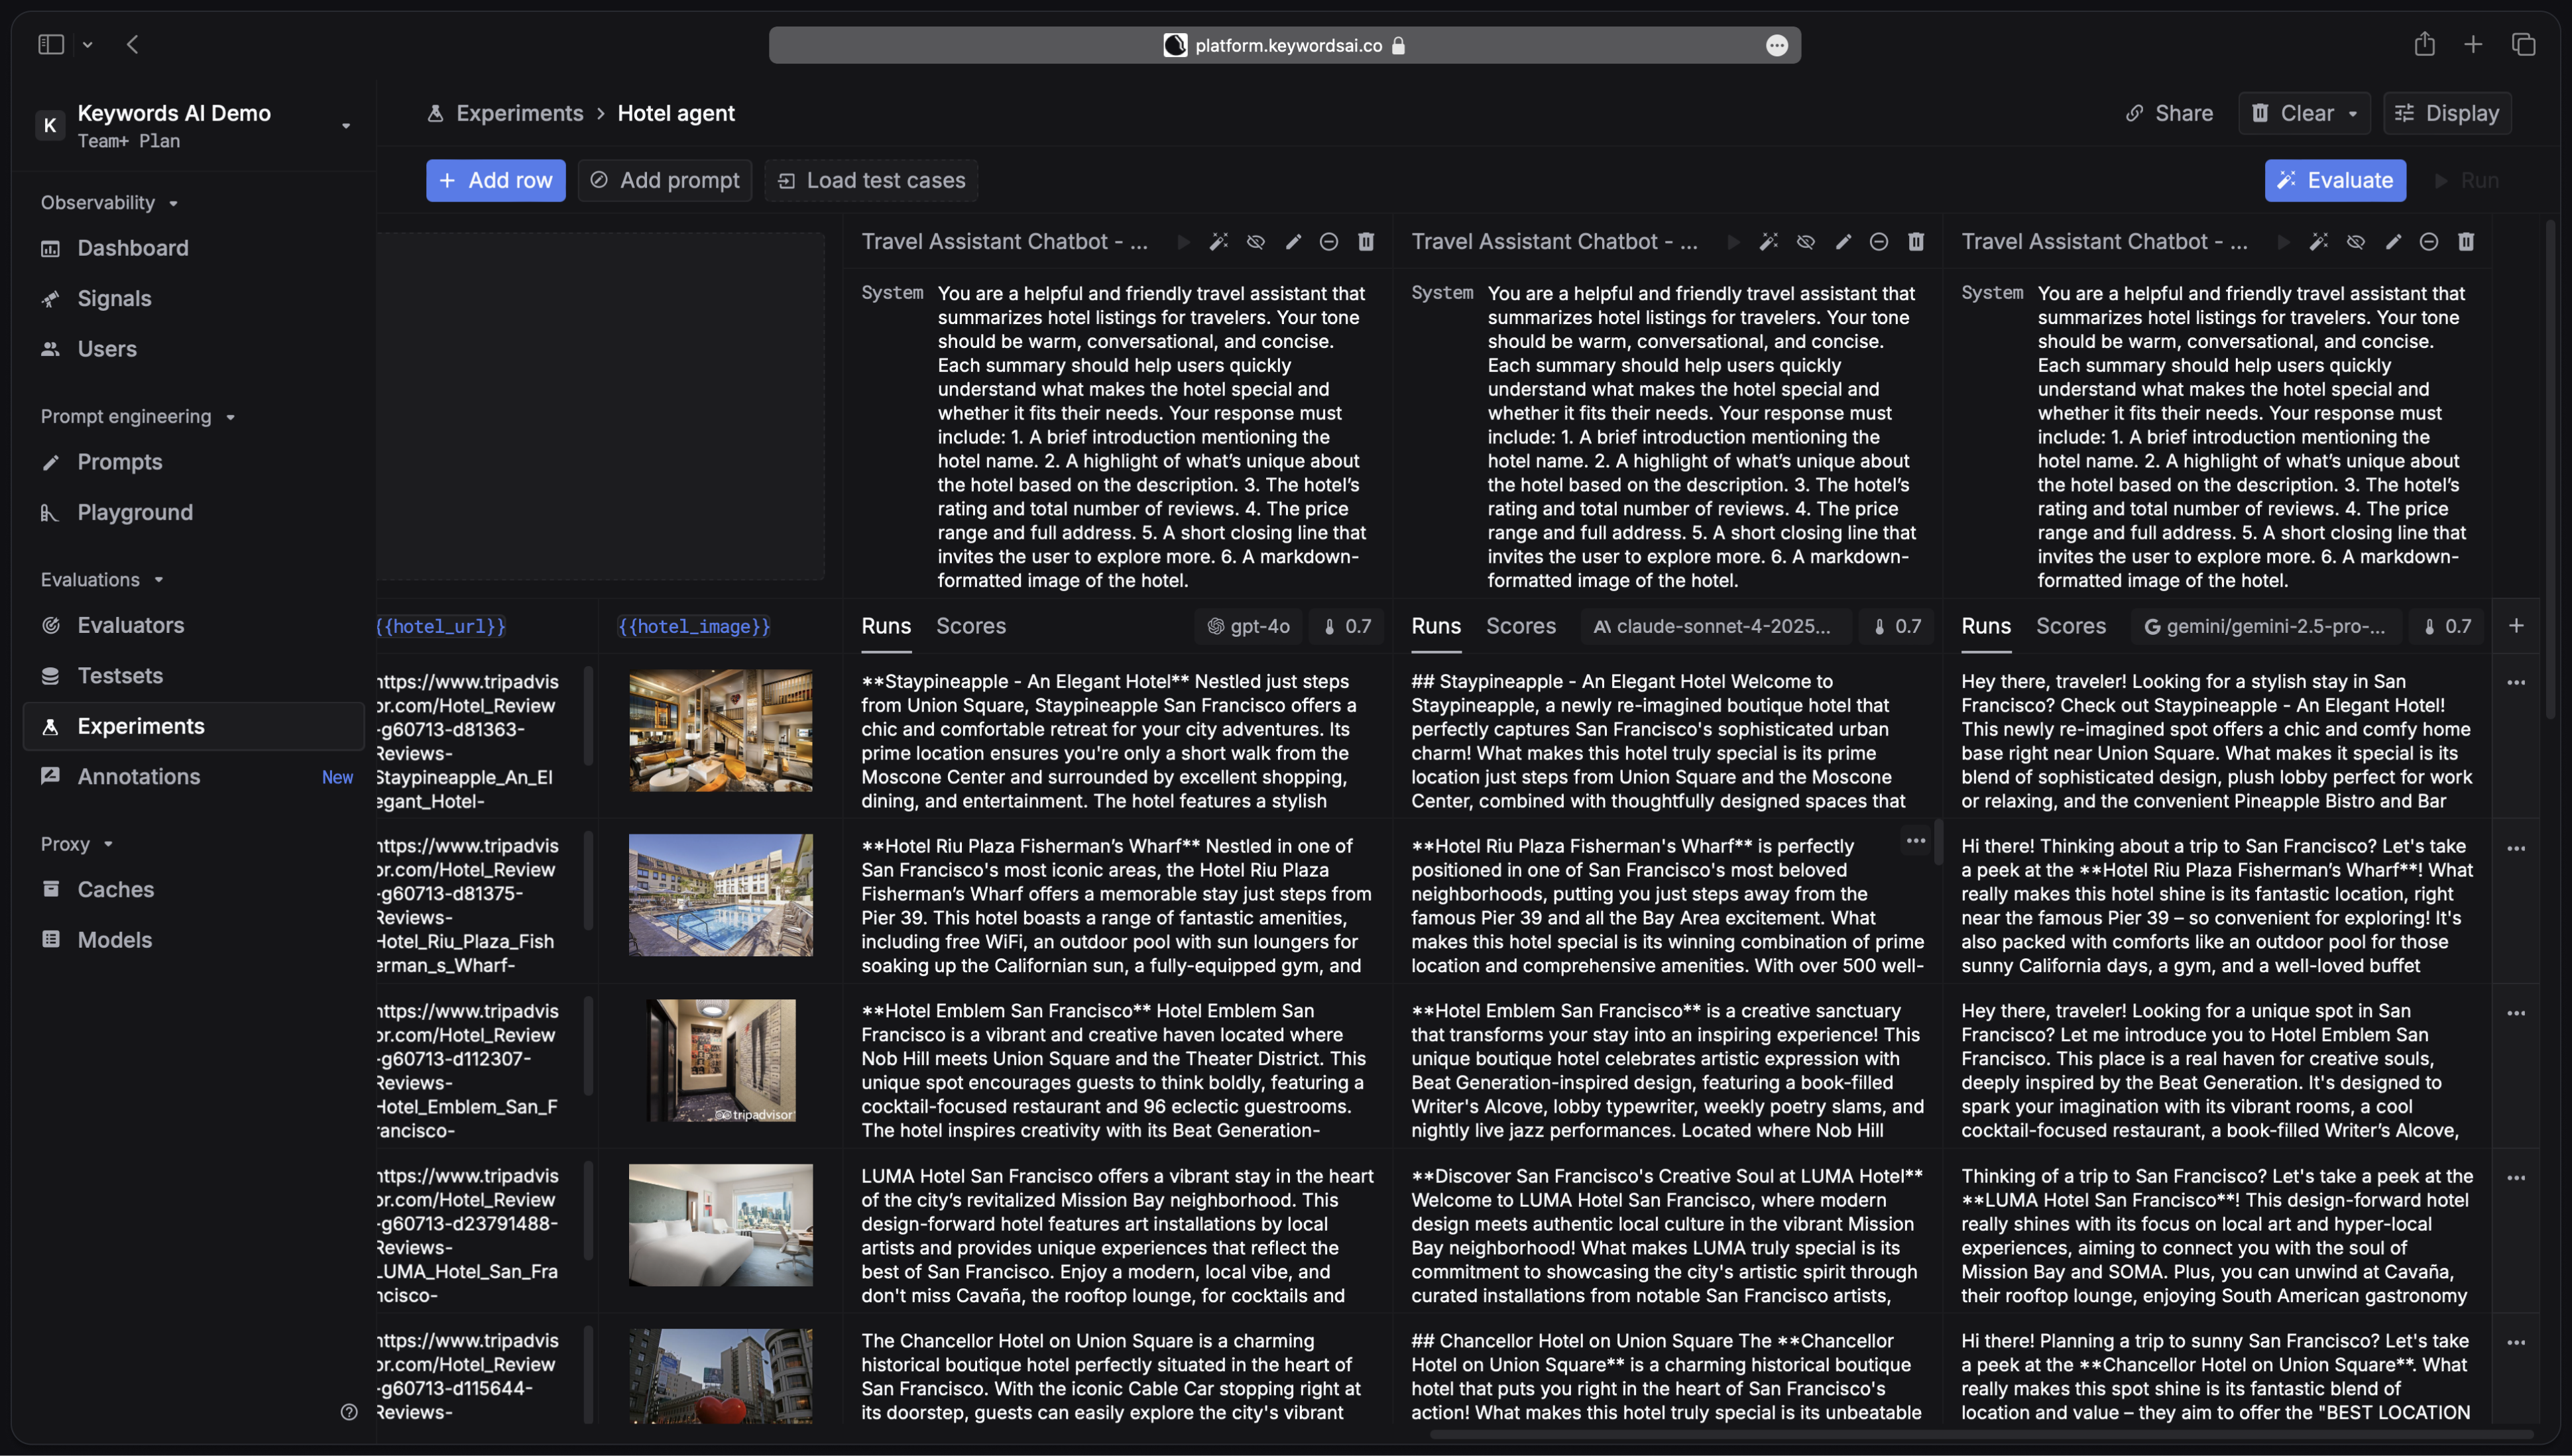Open row options for Hotel Riu Plaza row
The width and height of the screenshot is (2572, 1456).
[2517, 849]
